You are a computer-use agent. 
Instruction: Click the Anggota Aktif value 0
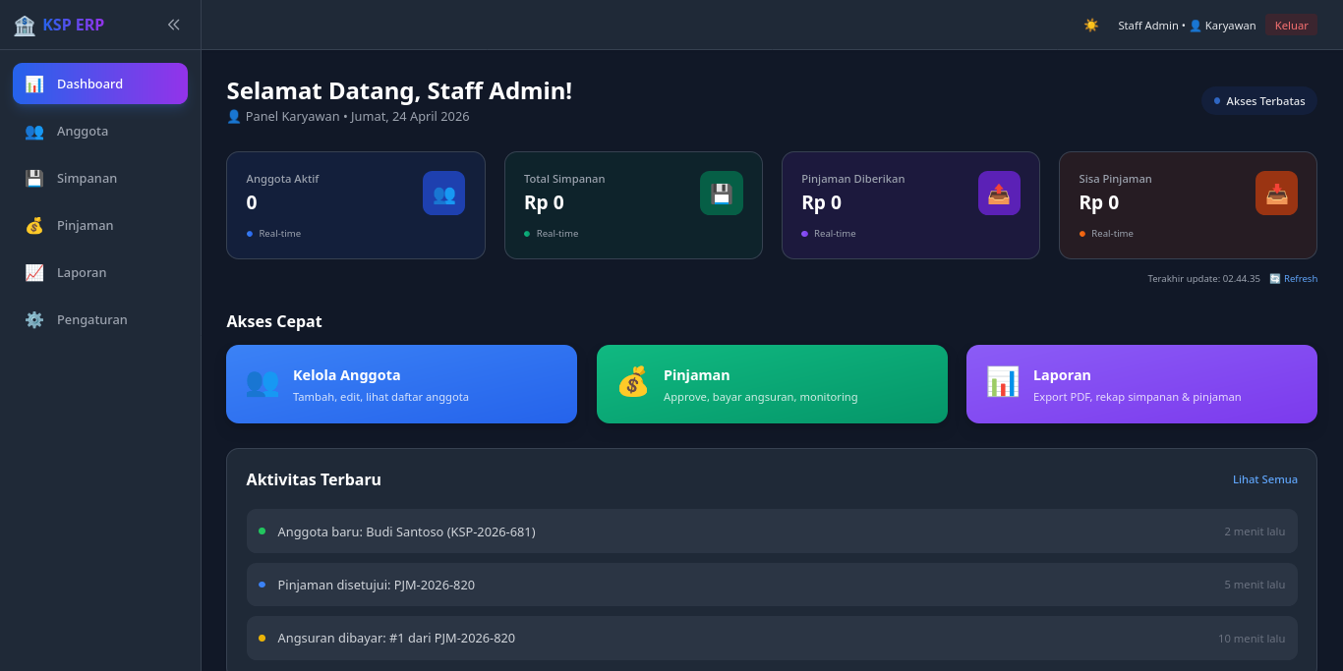[x=252, y=203]
